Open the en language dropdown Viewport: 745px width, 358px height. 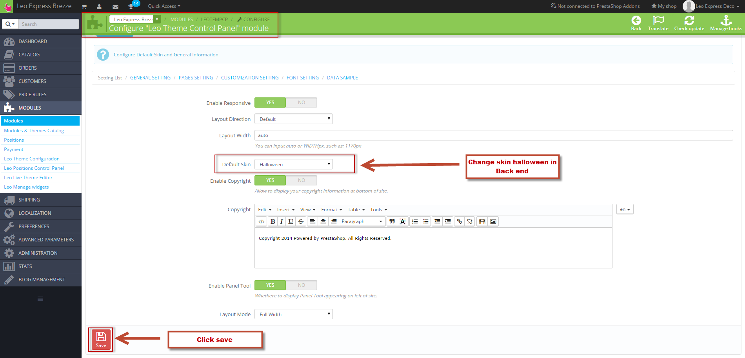point(625,209)
